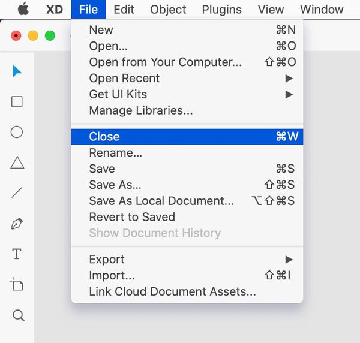The height and width of the screenshot is (343, 360).
Task: Select the Rectangle tool
Action: coord(17,101)
